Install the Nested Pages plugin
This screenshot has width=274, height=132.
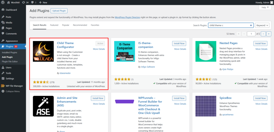click(260, 43)
